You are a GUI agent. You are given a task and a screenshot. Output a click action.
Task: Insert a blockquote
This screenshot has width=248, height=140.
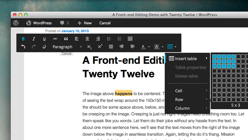point(66,39)
